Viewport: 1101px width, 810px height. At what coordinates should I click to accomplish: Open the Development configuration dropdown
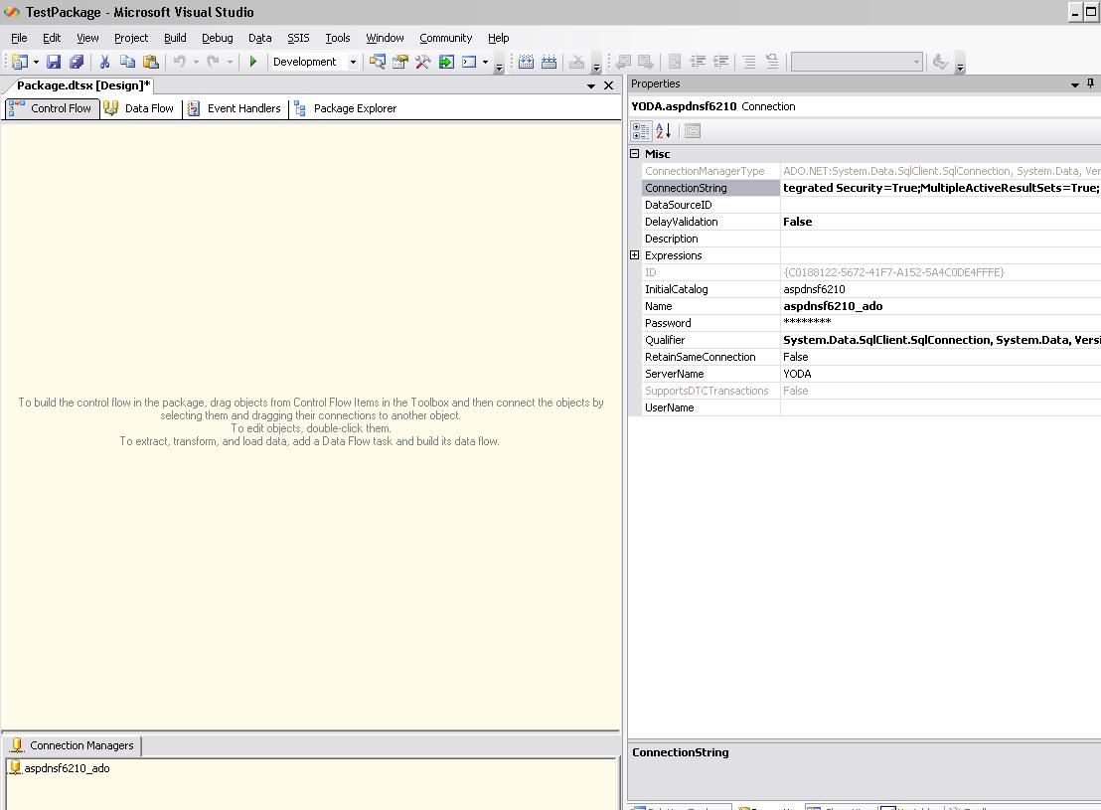[x=352, y=62]
